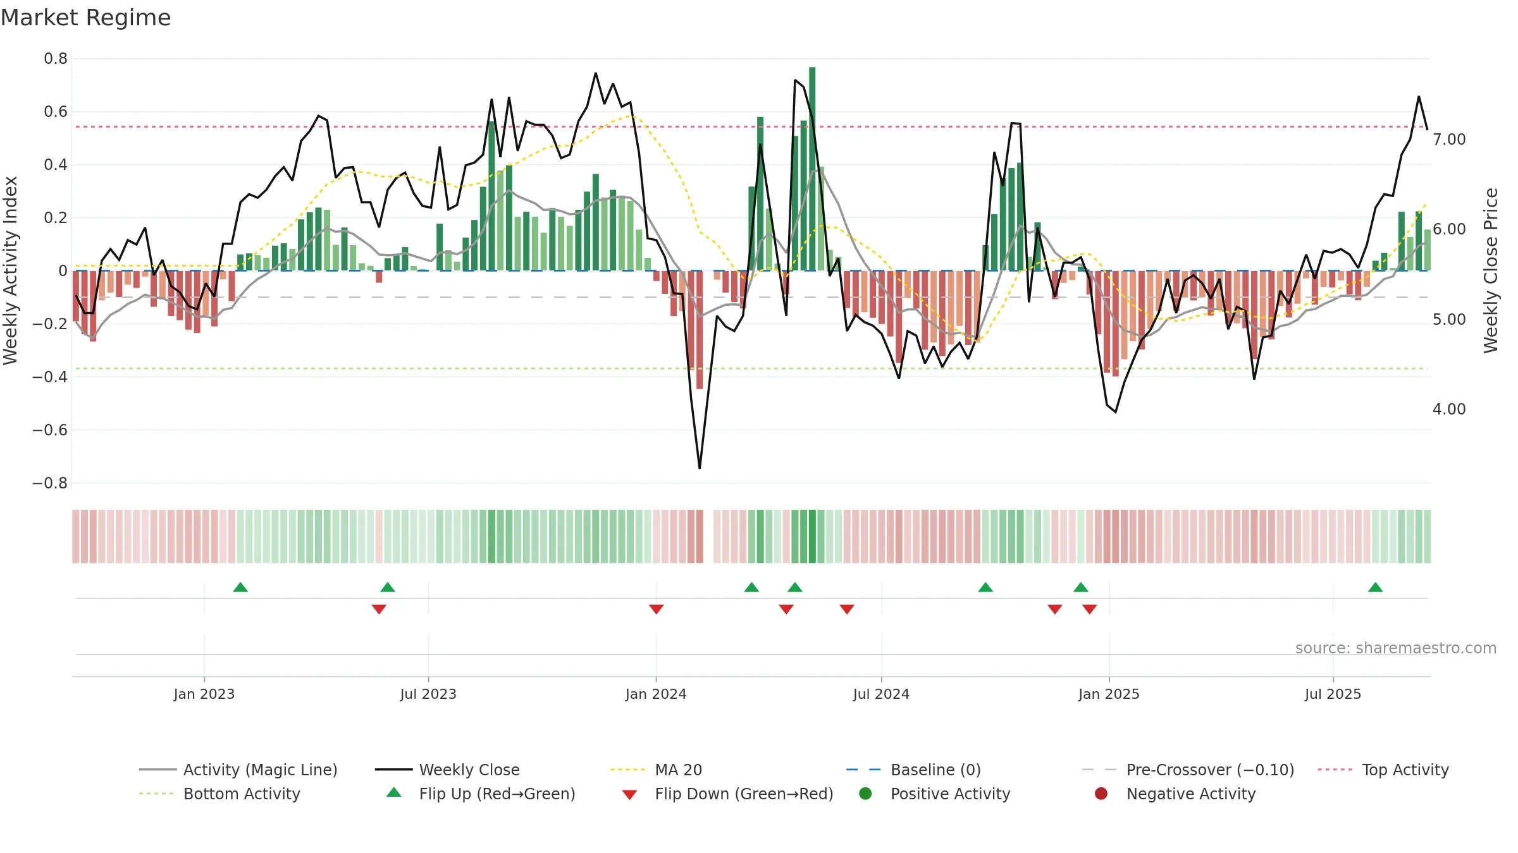Click the Flip Down (Green→Red) legend label
Screen dimensions: 1518x853
point(744,794)
